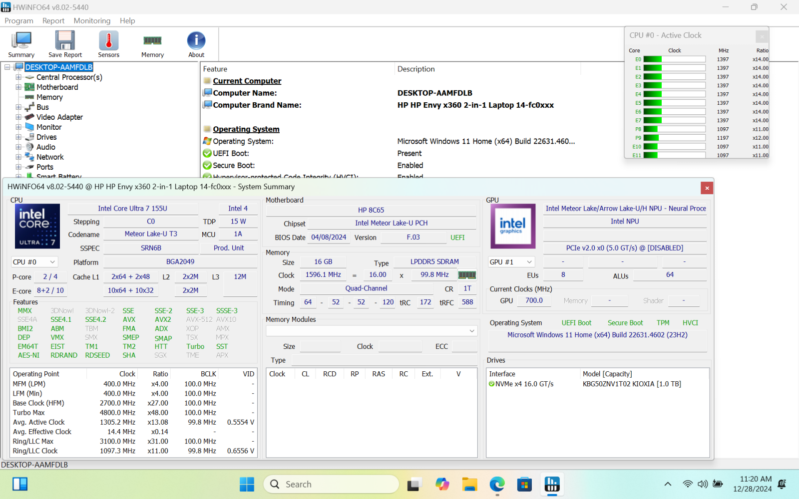799x499 pixels.
Task: Click the Intel graphics logo image
Action: (x=513, y=226)
